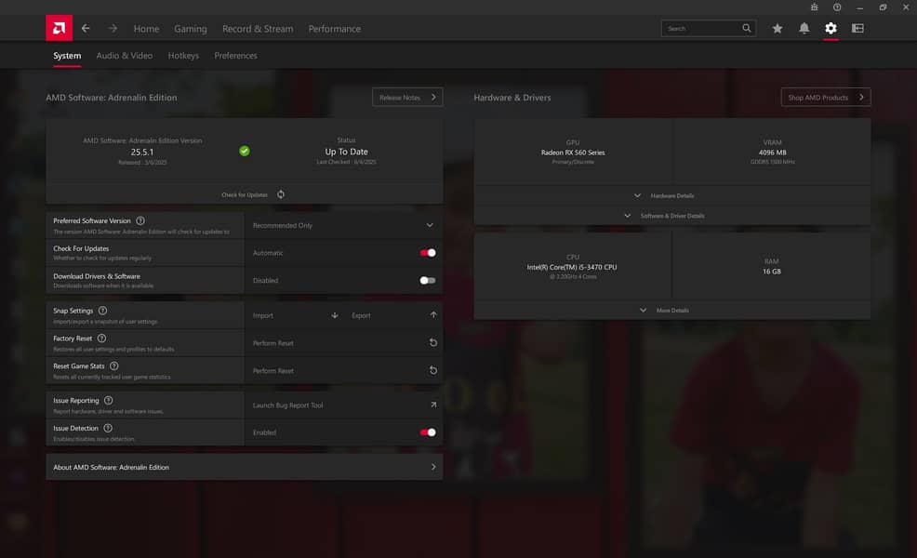Click Snap Settings help icon

pyautogui.click(x=102, y=311)
